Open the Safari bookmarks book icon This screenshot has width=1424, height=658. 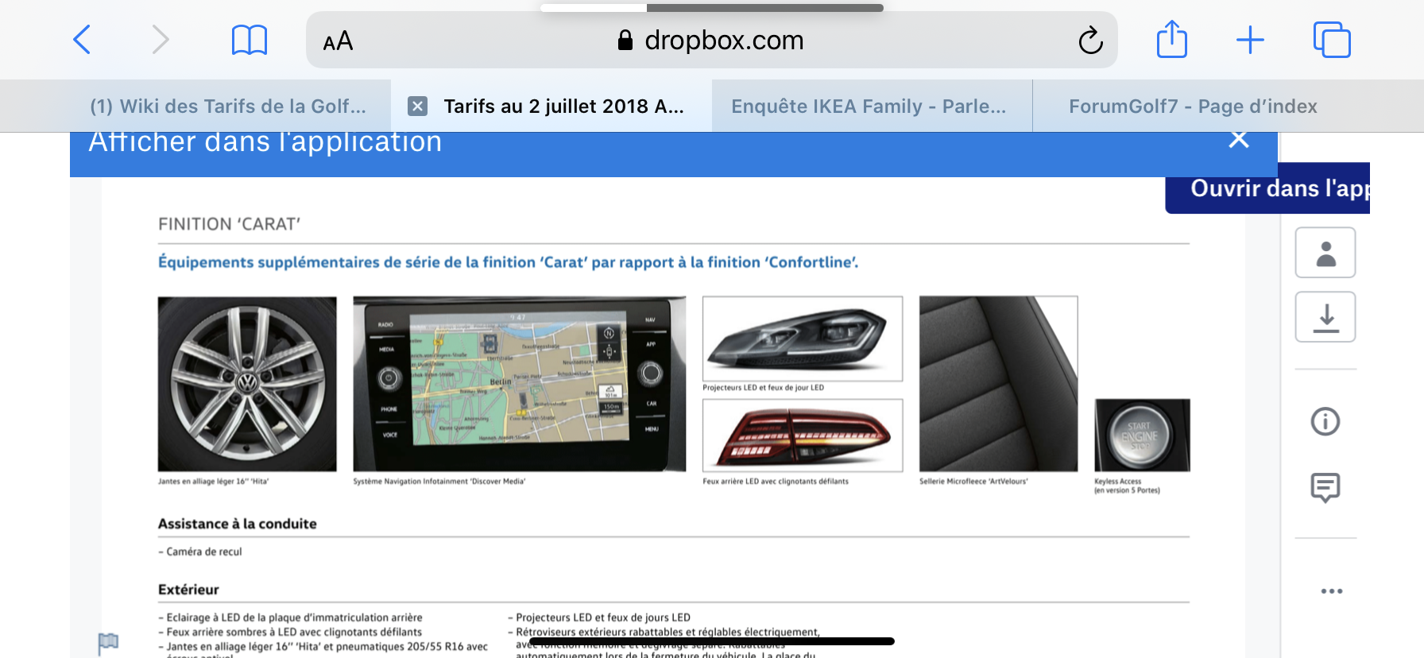(x=249, y=40)
